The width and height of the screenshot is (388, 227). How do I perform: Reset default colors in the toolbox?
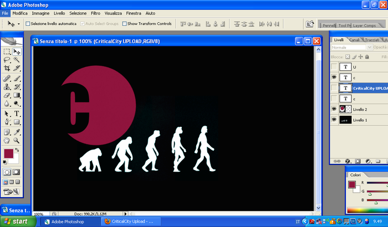click(4, 162)
